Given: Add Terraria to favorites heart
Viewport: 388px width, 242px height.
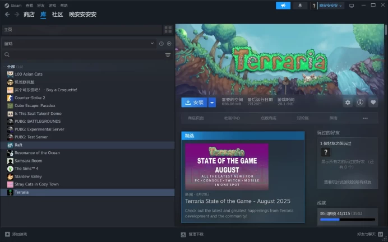Looking at the screenshot, I should pos(373,103).
